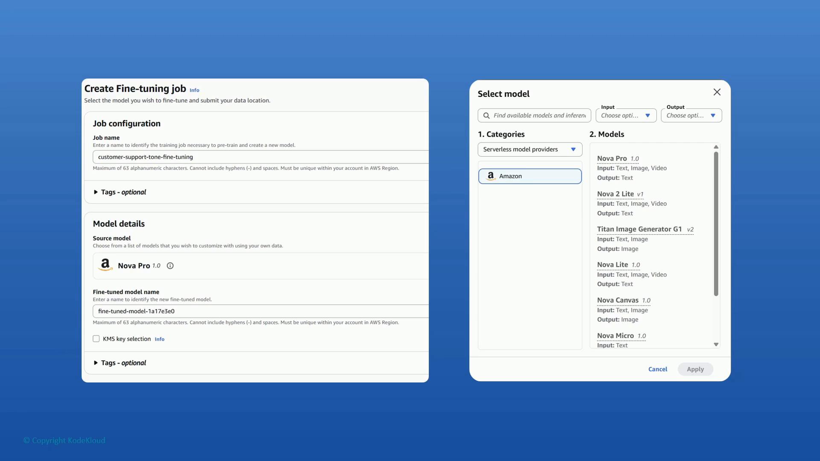The height and width of the screenshot is (461, 820).
Task: Click the Amazon logo in the categories list
Action: click(491, 176)
